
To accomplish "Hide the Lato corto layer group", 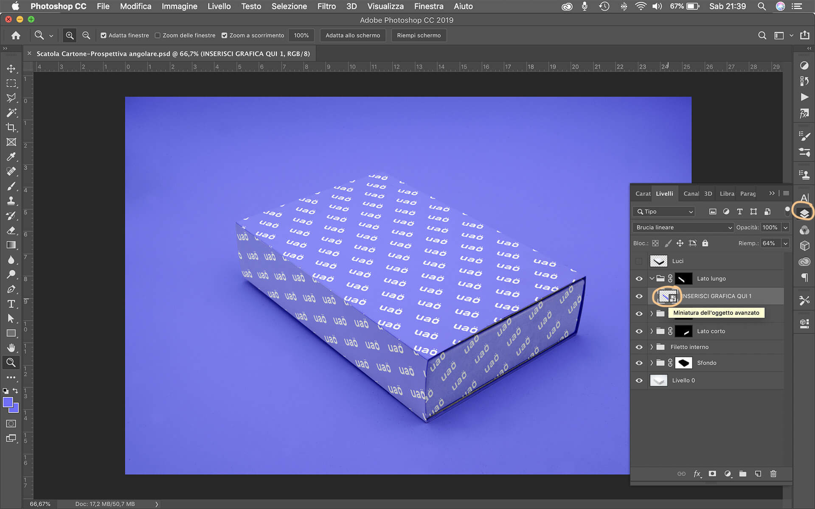I will click(639, 331).
